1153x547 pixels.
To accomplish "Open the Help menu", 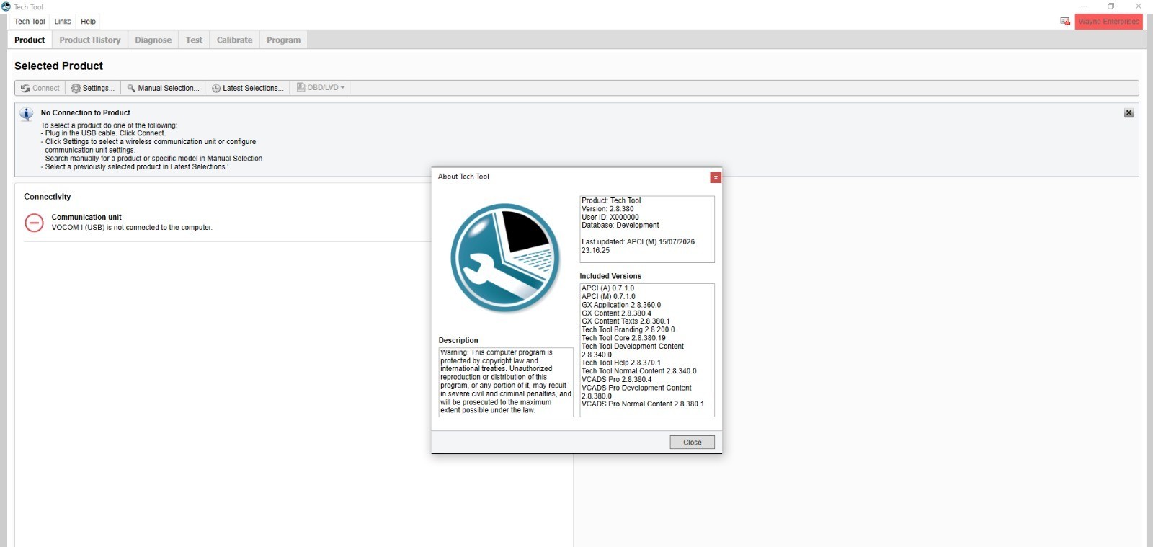I will tap(88, 22).
